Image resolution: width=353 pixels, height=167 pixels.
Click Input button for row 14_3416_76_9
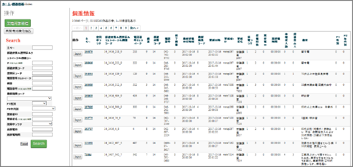tap(78, 120)
